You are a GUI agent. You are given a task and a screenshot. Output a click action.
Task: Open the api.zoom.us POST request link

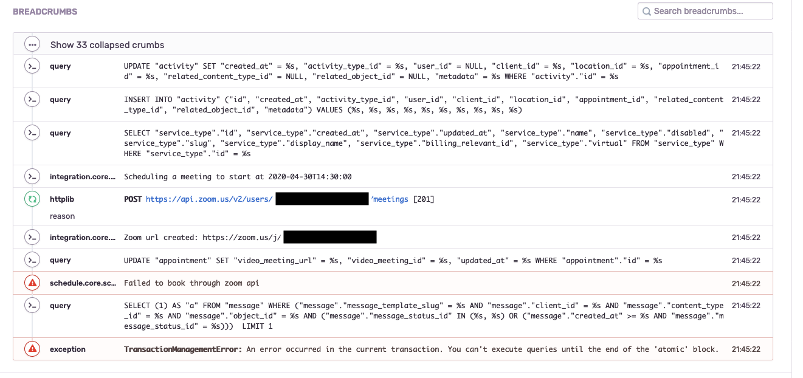[209, 199]
